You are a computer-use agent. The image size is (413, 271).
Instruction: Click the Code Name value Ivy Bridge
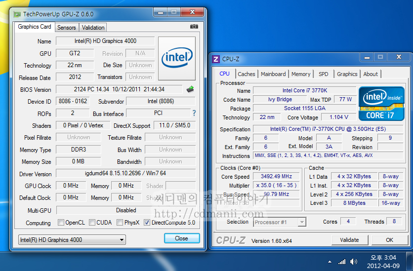(280, 99)
